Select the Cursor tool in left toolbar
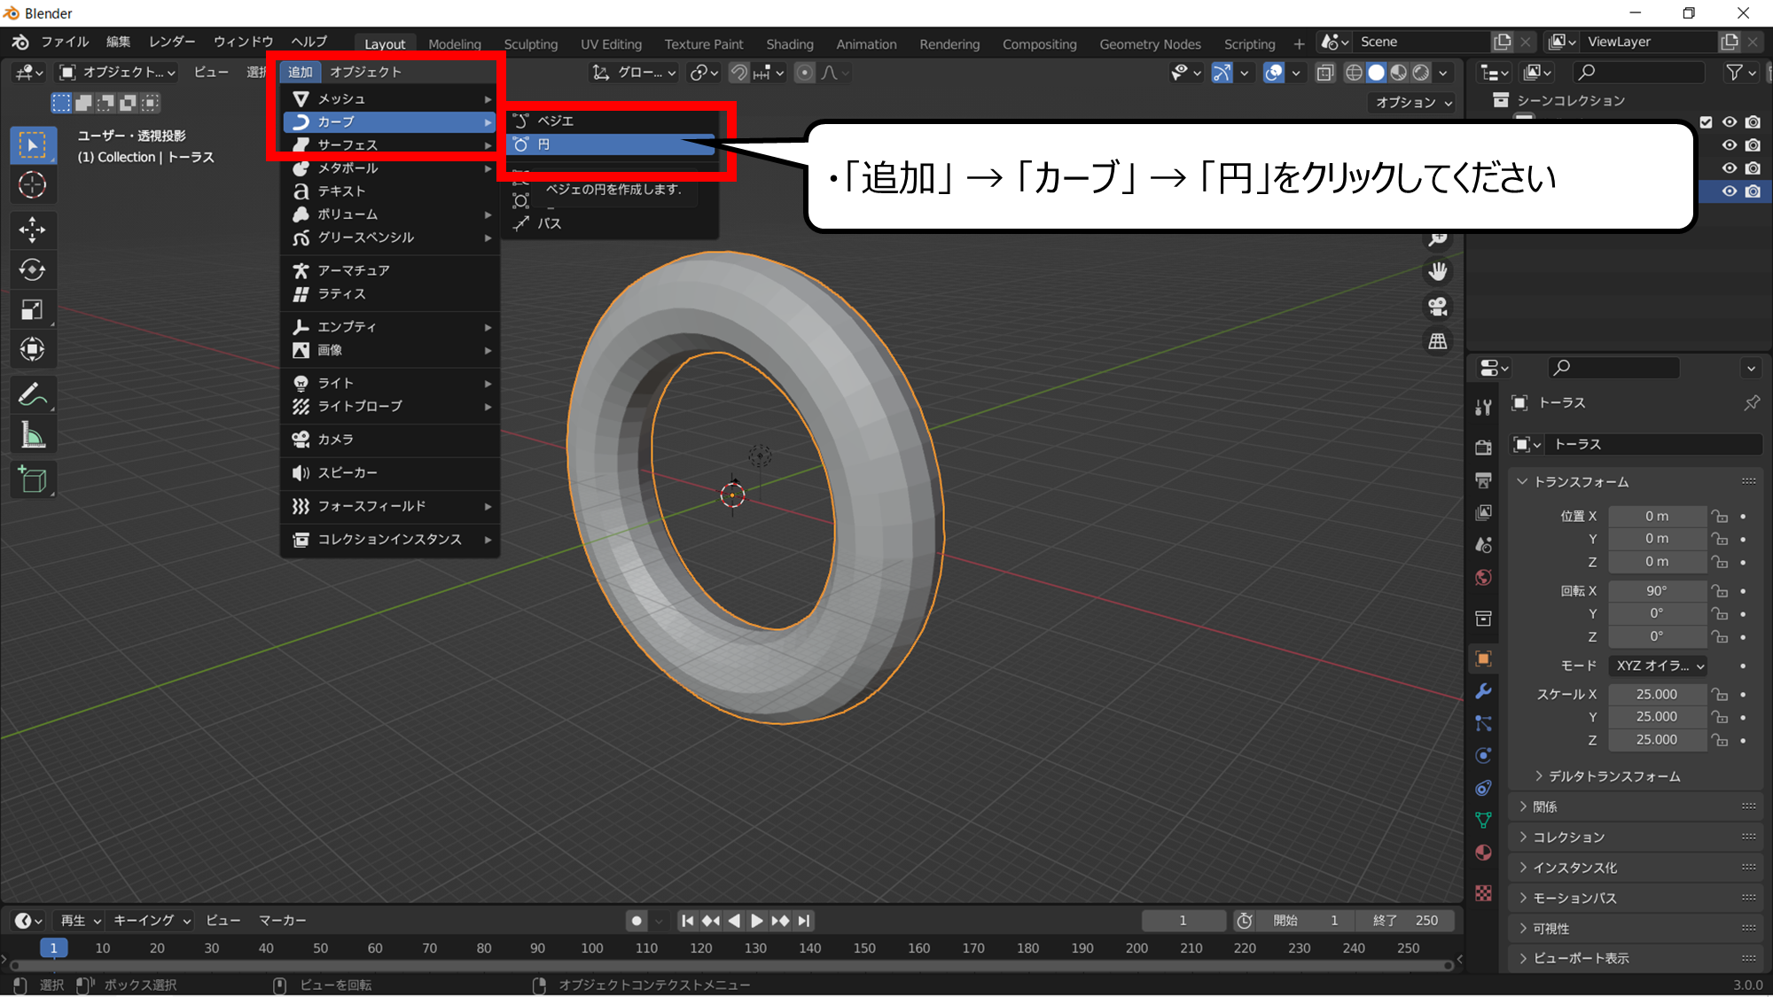Image resolution: width=1773 pixels, height=997 pixels. [33, 185]
